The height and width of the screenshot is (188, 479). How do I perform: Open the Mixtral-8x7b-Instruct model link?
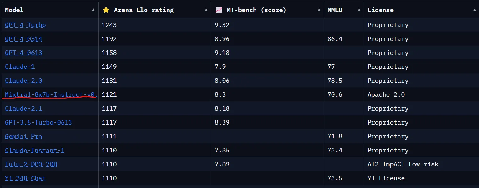tap(51, 94)
